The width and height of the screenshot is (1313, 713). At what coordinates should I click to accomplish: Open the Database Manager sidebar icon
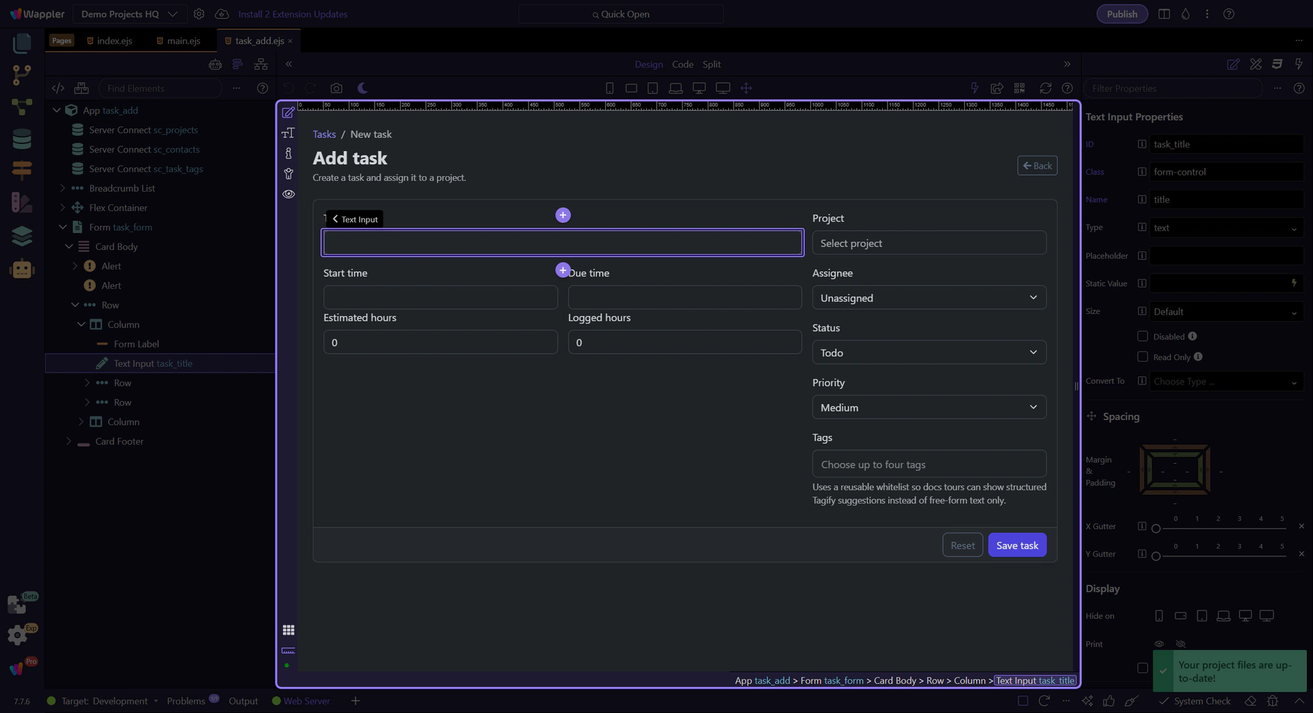(x=22, y=139)
